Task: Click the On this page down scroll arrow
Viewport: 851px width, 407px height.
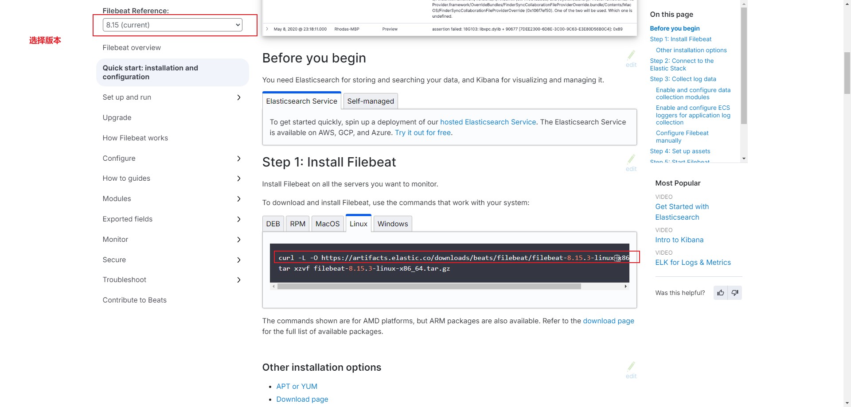Action: tap(744, 159)
